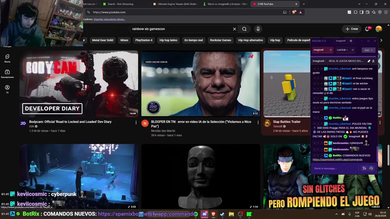
Task: Select the En tiempo real filter chip
Action: [193, 40]
